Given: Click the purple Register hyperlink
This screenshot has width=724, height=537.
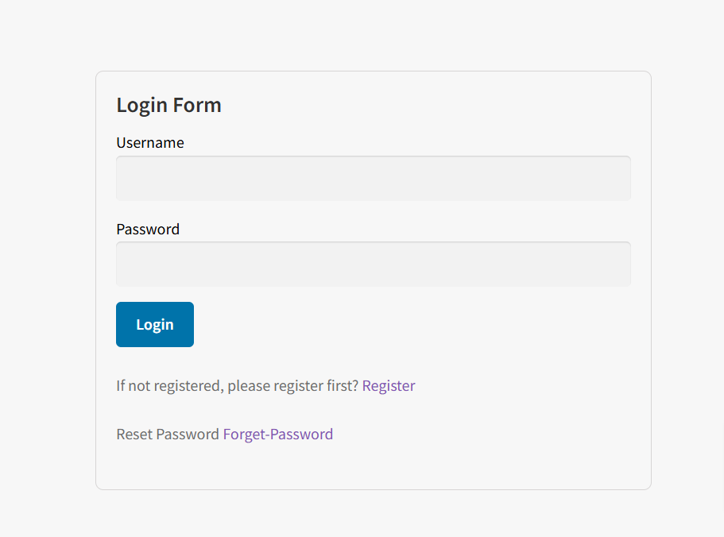Looking at the screenshot, I should (x=389, y=386).
